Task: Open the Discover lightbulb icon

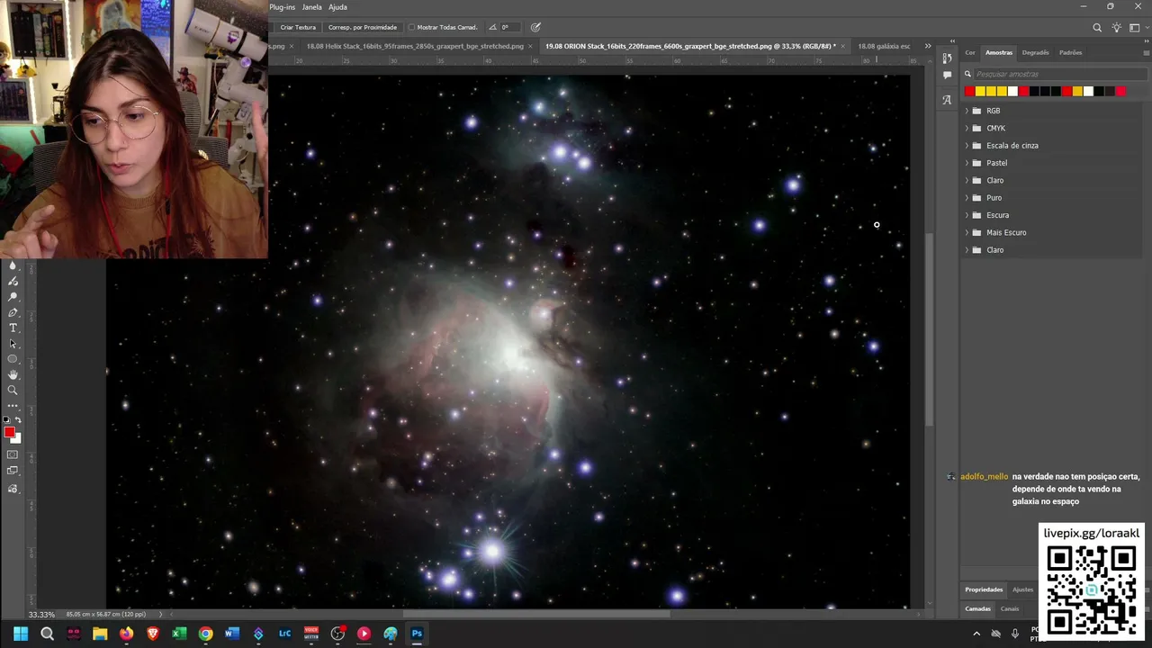Action: tap(1117, 28)
